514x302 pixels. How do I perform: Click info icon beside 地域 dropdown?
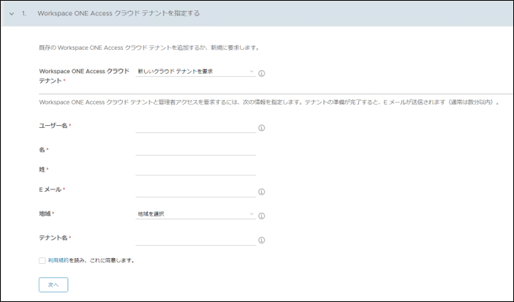pyautogui.click(x=262, y=216)
